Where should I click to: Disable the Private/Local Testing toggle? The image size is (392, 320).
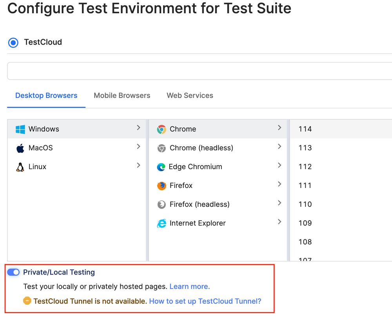(13, 272)
